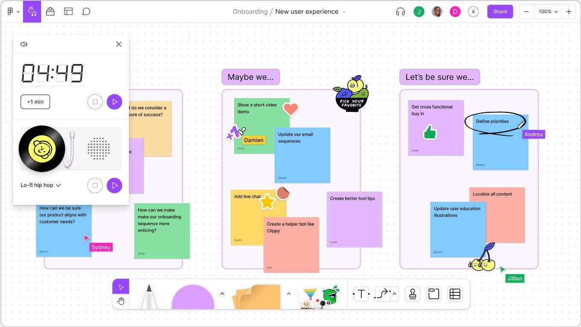Add one minute with +1 min button
Screen dimensions: 581x327
click(x=35, y=102)
